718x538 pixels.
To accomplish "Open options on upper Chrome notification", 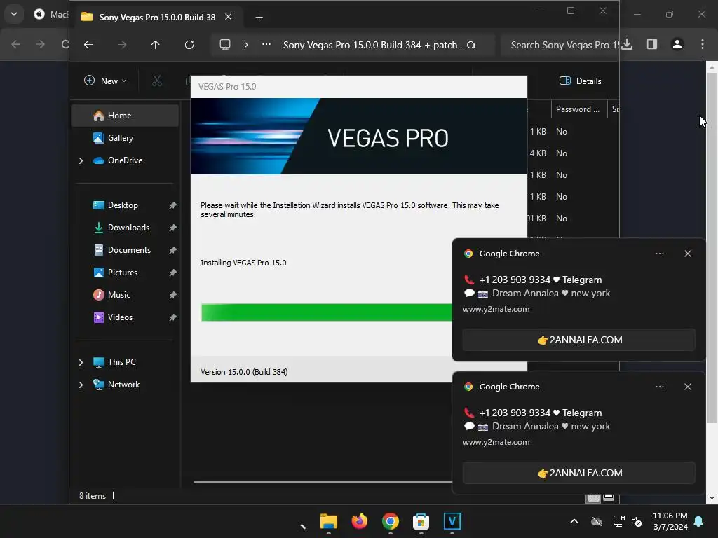I will (659, 254).
